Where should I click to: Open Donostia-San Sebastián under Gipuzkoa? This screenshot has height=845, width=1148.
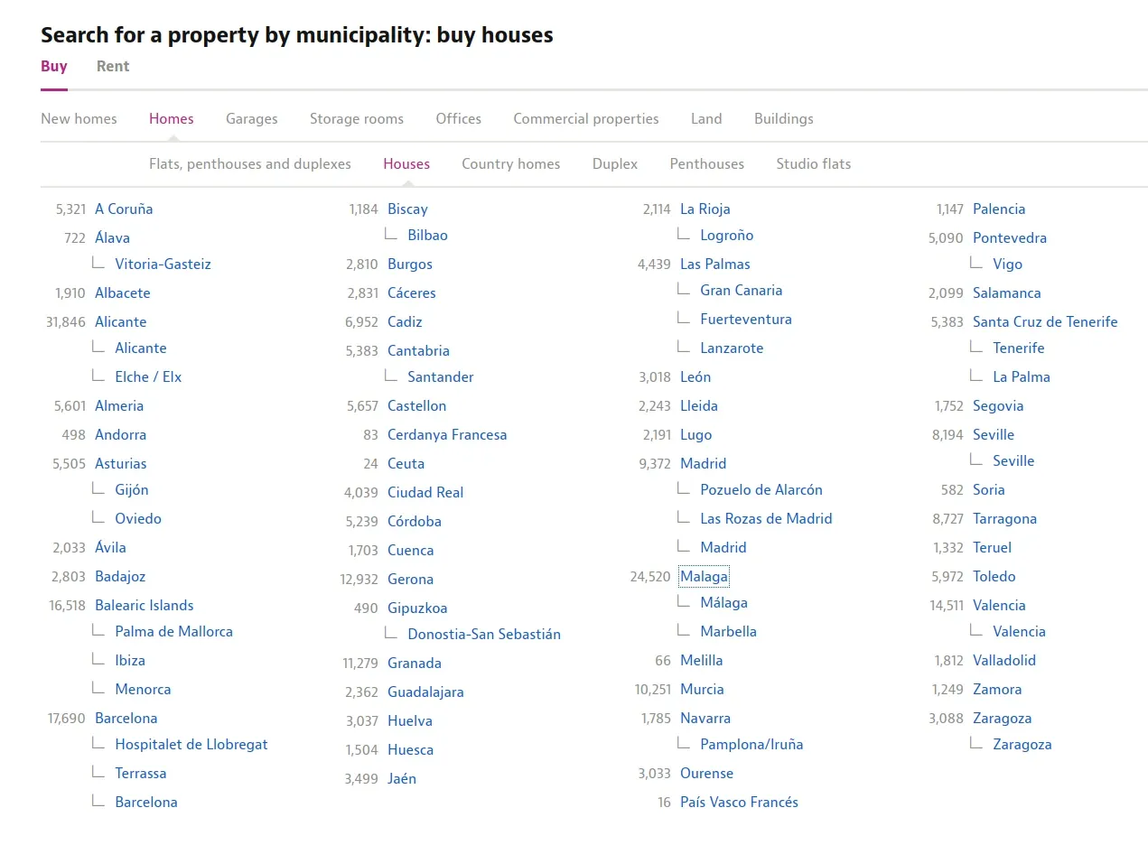tap(484, 634)
